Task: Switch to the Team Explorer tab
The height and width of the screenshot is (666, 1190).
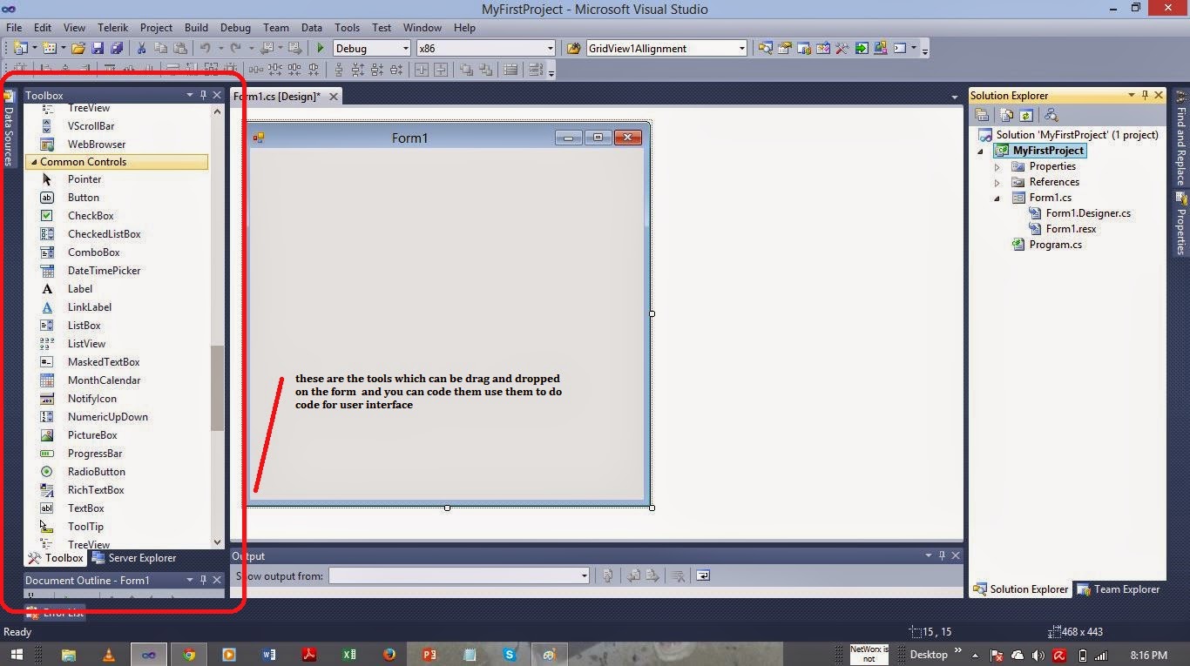Action: point(1119,589)
